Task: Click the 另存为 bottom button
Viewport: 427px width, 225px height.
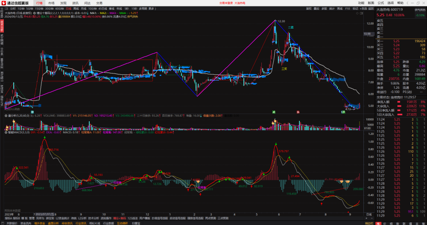Action: pos(40,218)
